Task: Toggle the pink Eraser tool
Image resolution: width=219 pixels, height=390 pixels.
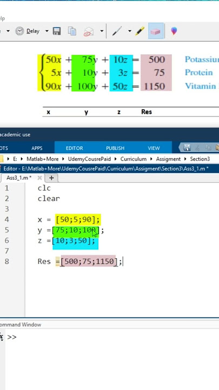Action: pos(156,31)
